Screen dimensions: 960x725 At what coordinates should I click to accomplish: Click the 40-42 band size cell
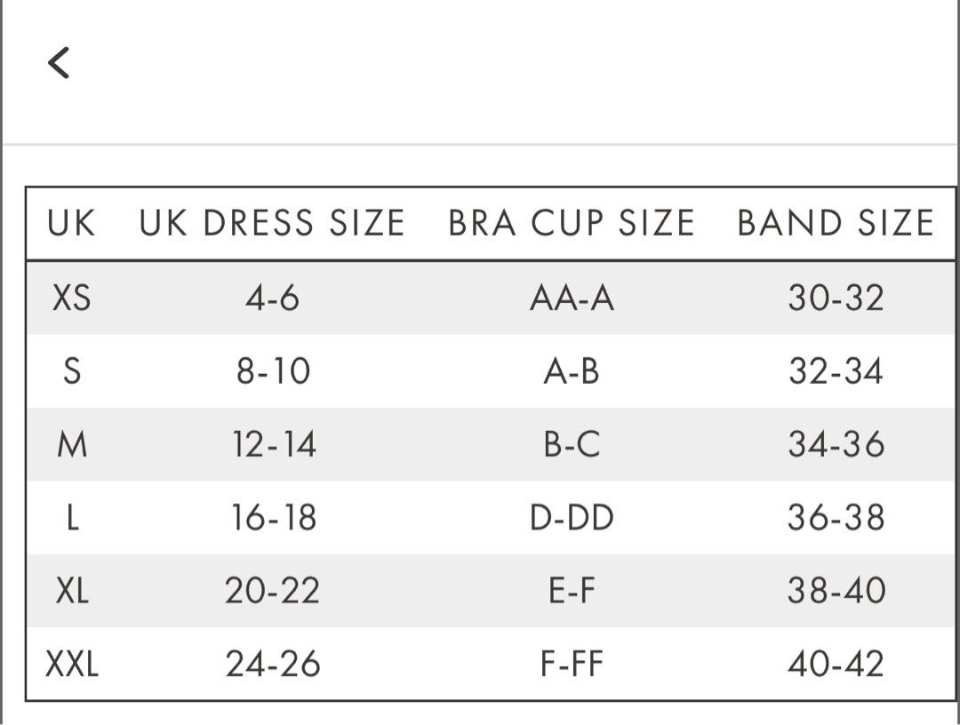836,662
